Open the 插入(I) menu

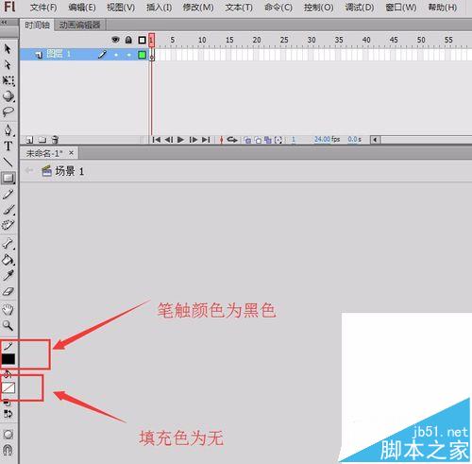(x=159, y=8)
